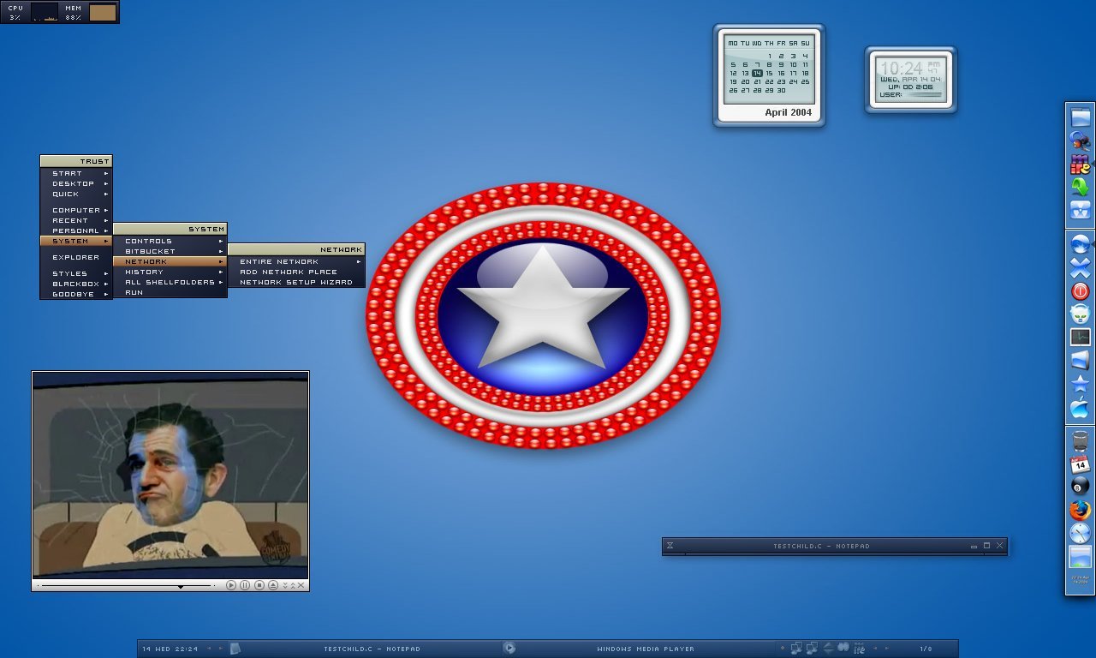Viewport: 1096px width, 658px height.
Task: Launch Firefox from the dock
Action: pyautogui.click(x=1080, y=511)
